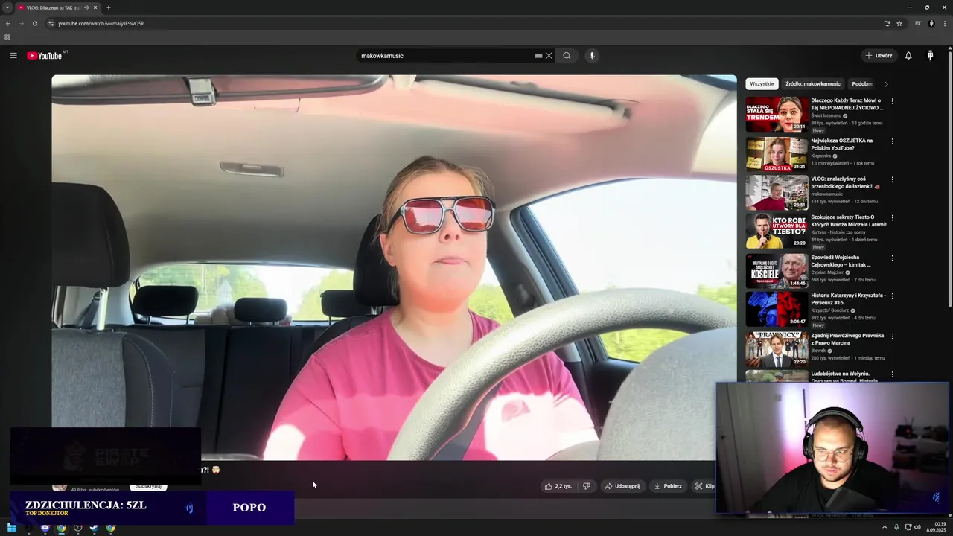This screenshot has height=536, width=953.
Task: Click the search magnifier button
Action: click(567, 56)
